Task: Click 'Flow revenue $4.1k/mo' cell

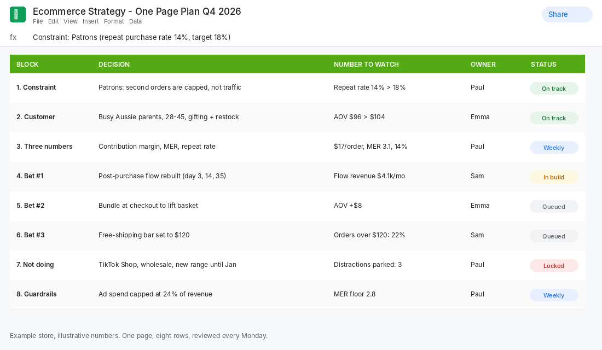Action: tap(369, 176)
